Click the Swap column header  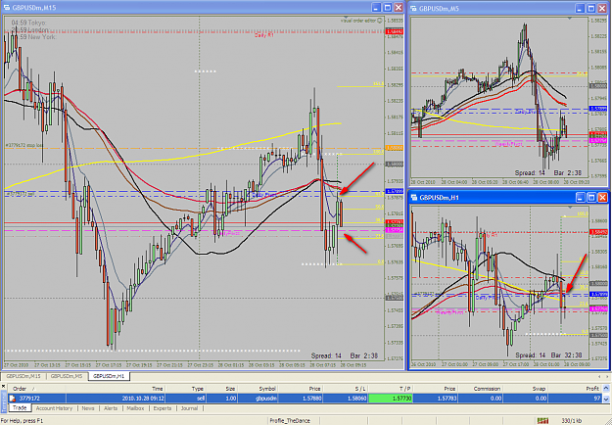point(526,389)
